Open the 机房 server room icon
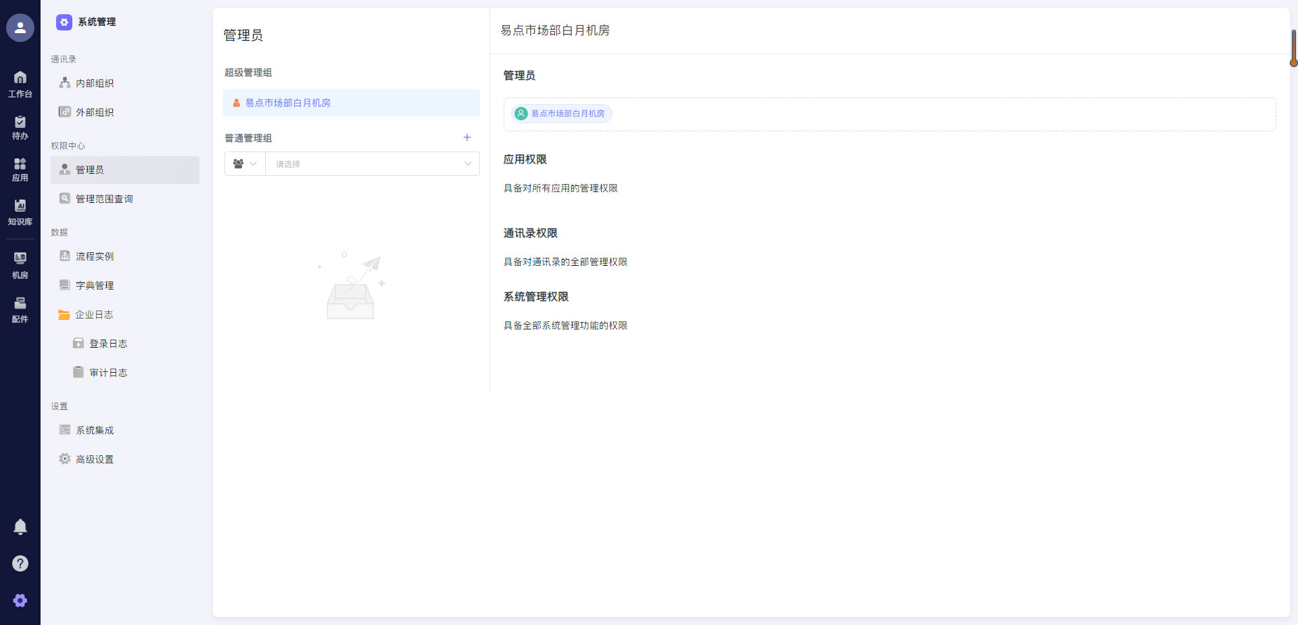The image size is (1298, 625). (20, 262)
